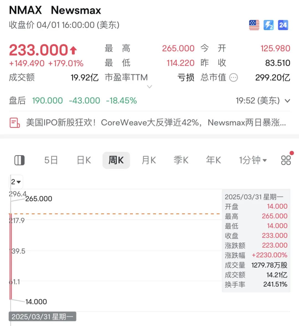This screenshot has width=299, height=326.
Task: Tap the 2025/03/31 星期一 date marker below chart
Action: (42, 317)
